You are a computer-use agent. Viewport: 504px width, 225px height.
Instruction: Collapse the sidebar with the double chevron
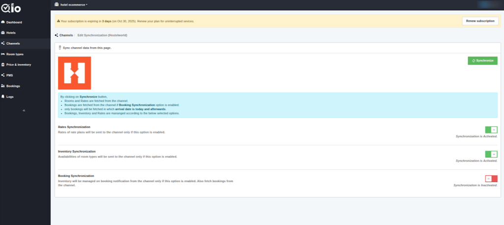coord(24,110)
